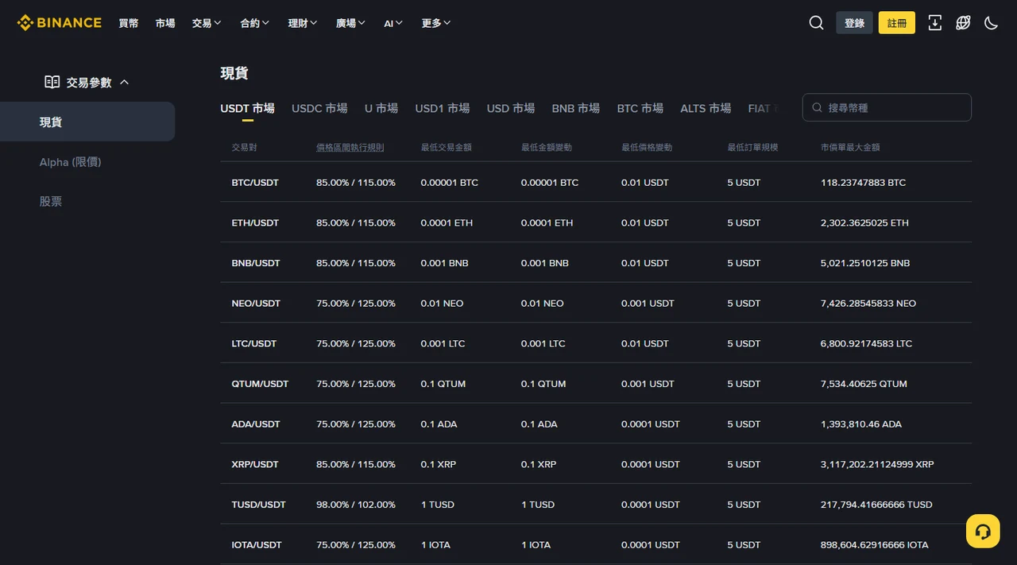Screen dimensions: 1017x565
Task: Click the ETH/USDT pair row
Action: pyautogui.click(x=596, y=223)
